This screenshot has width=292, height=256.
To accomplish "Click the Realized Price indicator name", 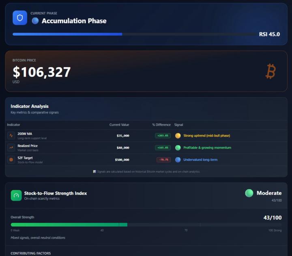I will pyautogui.click(x=28, y=146).
